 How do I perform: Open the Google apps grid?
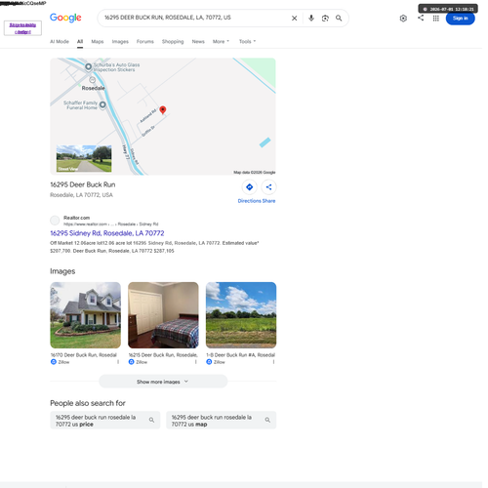[436, 19]
